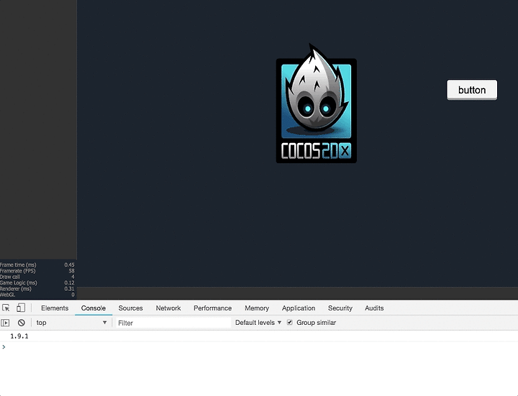
Task: Open the Audits tab
Action: [x=374, y=308]
